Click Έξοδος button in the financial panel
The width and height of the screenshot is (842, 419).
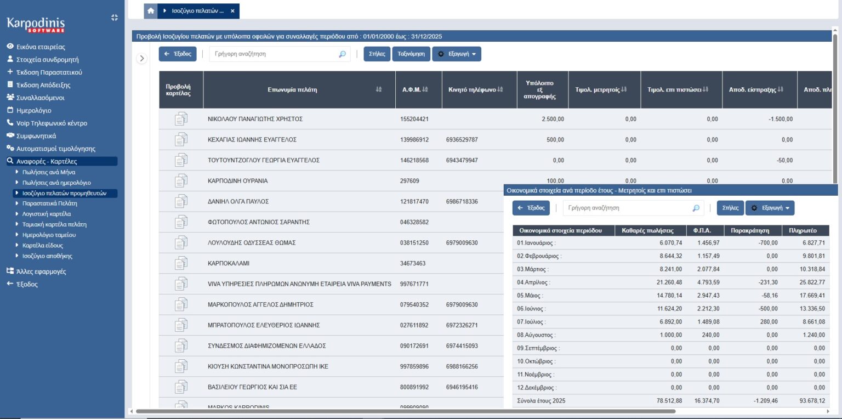point(531,208)
